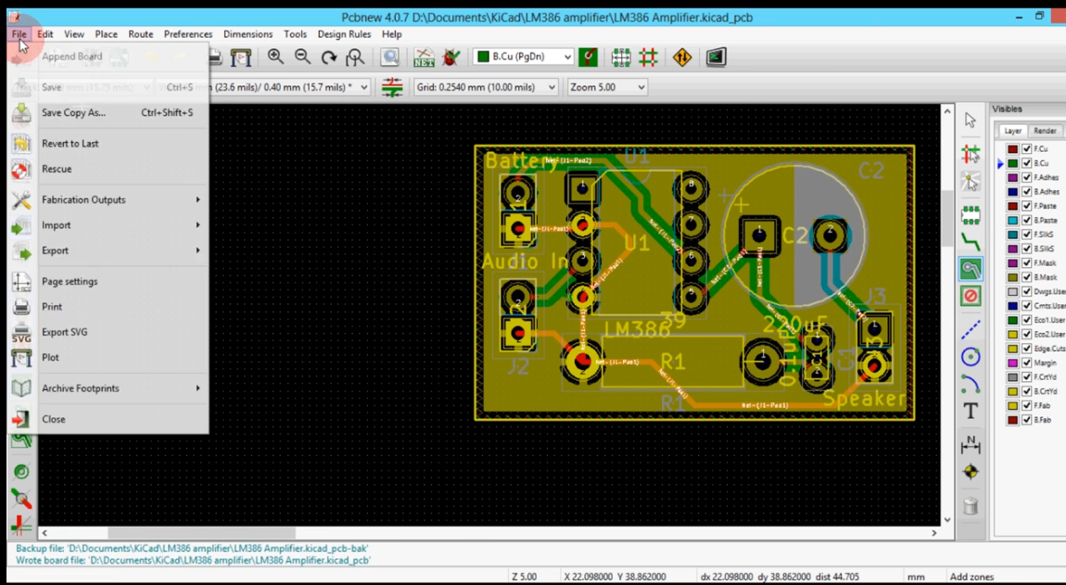Click the horizontal scrollbar thumb below canvas
This screenshot has height=585, width=1066.
pyautogui.click(x=201, y=533)
